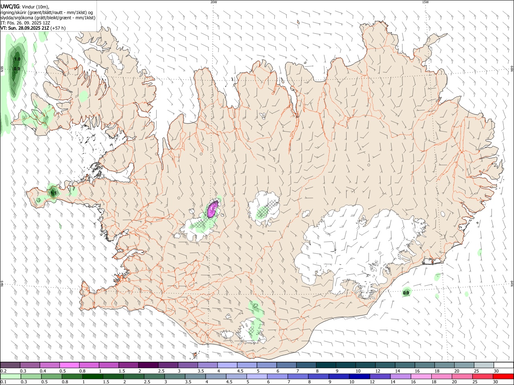Click the "1.0" precipitation value offshore northwest

point(17,59)
